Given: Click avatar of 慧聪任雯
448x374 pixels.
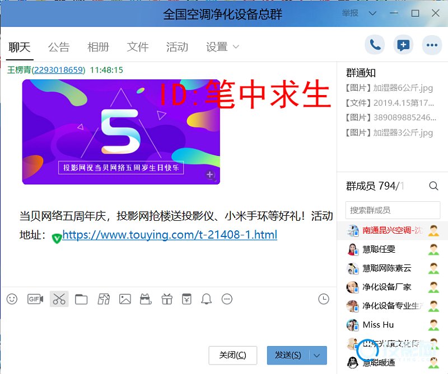Looking at the screenshot, I should click(x=353, y=249).
